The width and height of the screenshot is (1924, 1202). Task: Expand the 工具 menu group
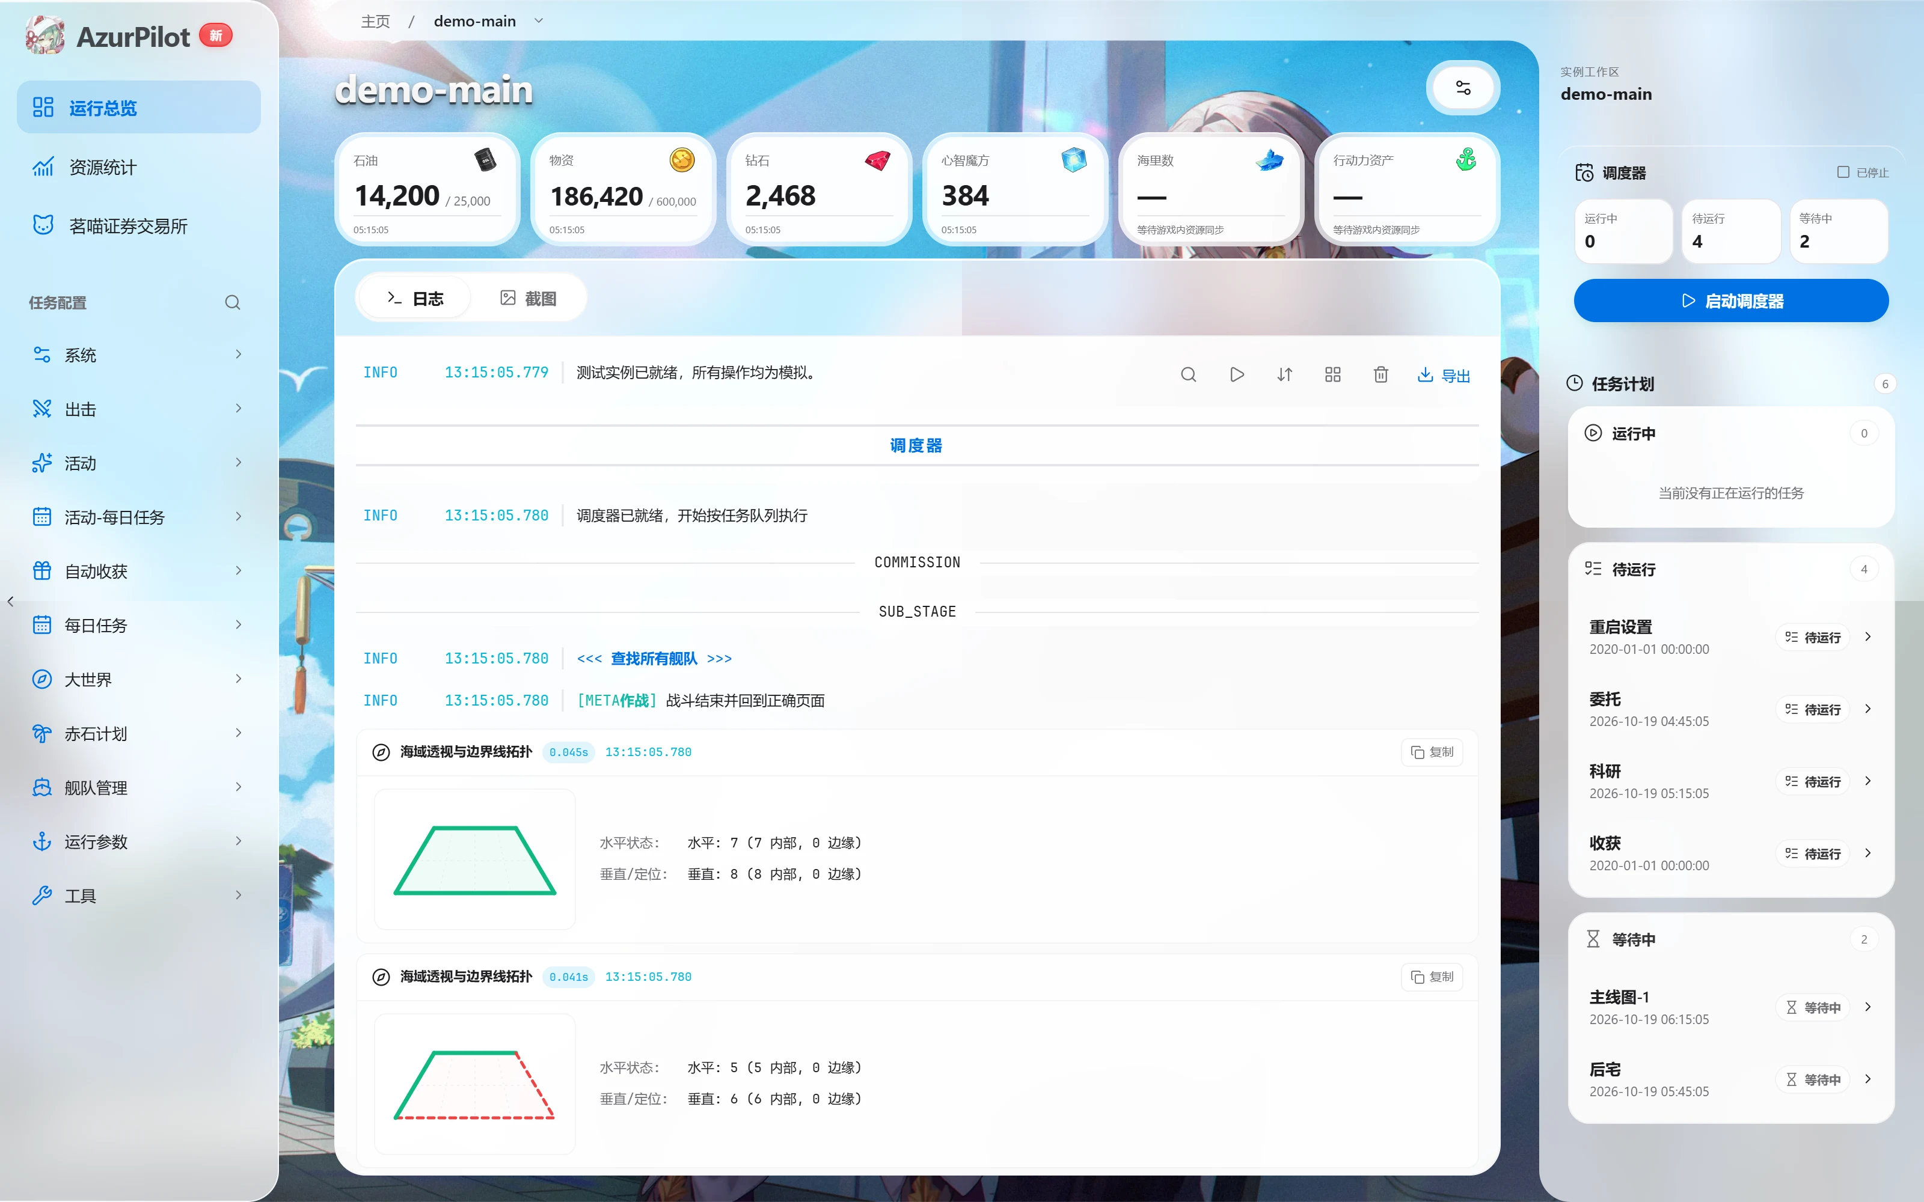click(138, 895)
